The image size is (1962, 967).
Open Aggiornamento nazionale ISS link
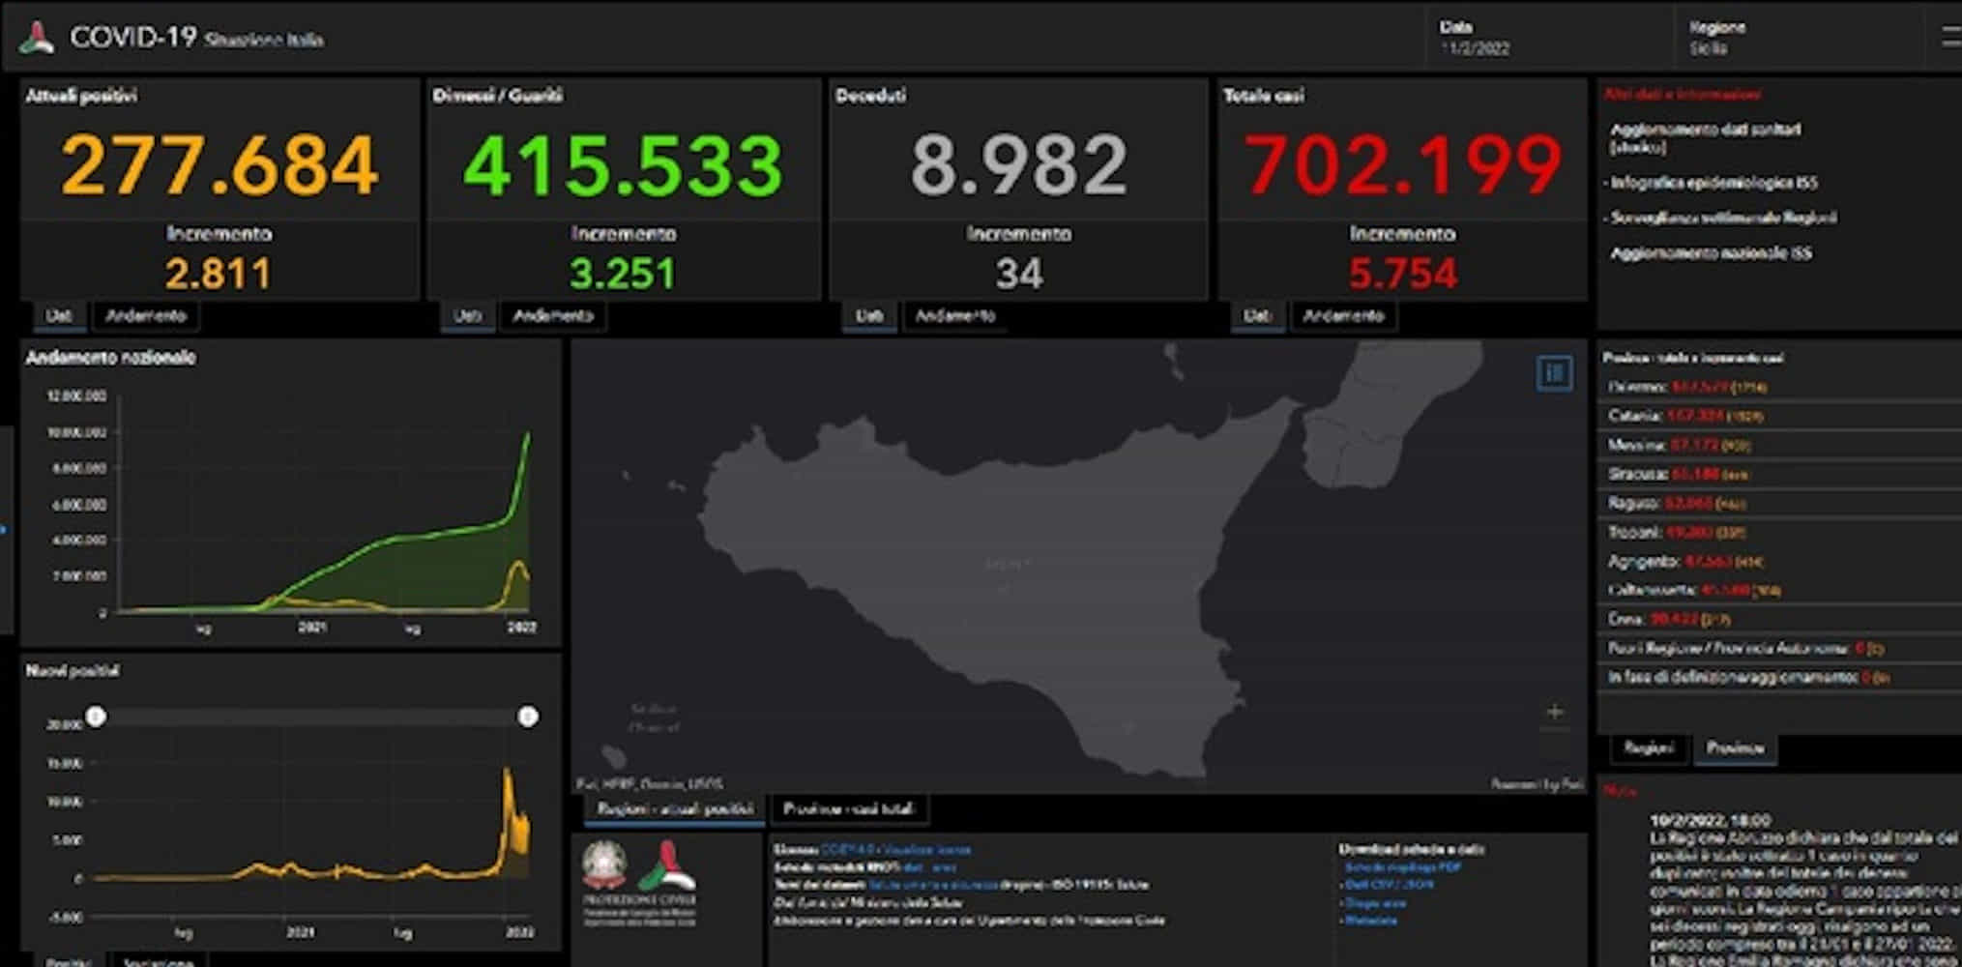[x=1711, y=253]
